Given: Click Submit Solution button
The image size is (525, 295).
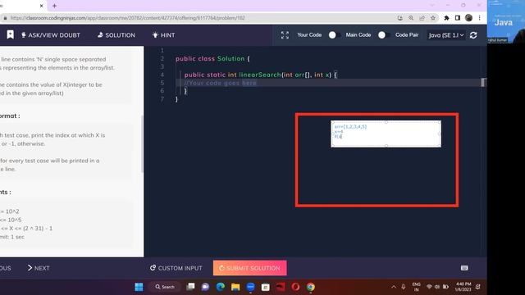Looking at the screenshot, I should click(x=249, y=268).
